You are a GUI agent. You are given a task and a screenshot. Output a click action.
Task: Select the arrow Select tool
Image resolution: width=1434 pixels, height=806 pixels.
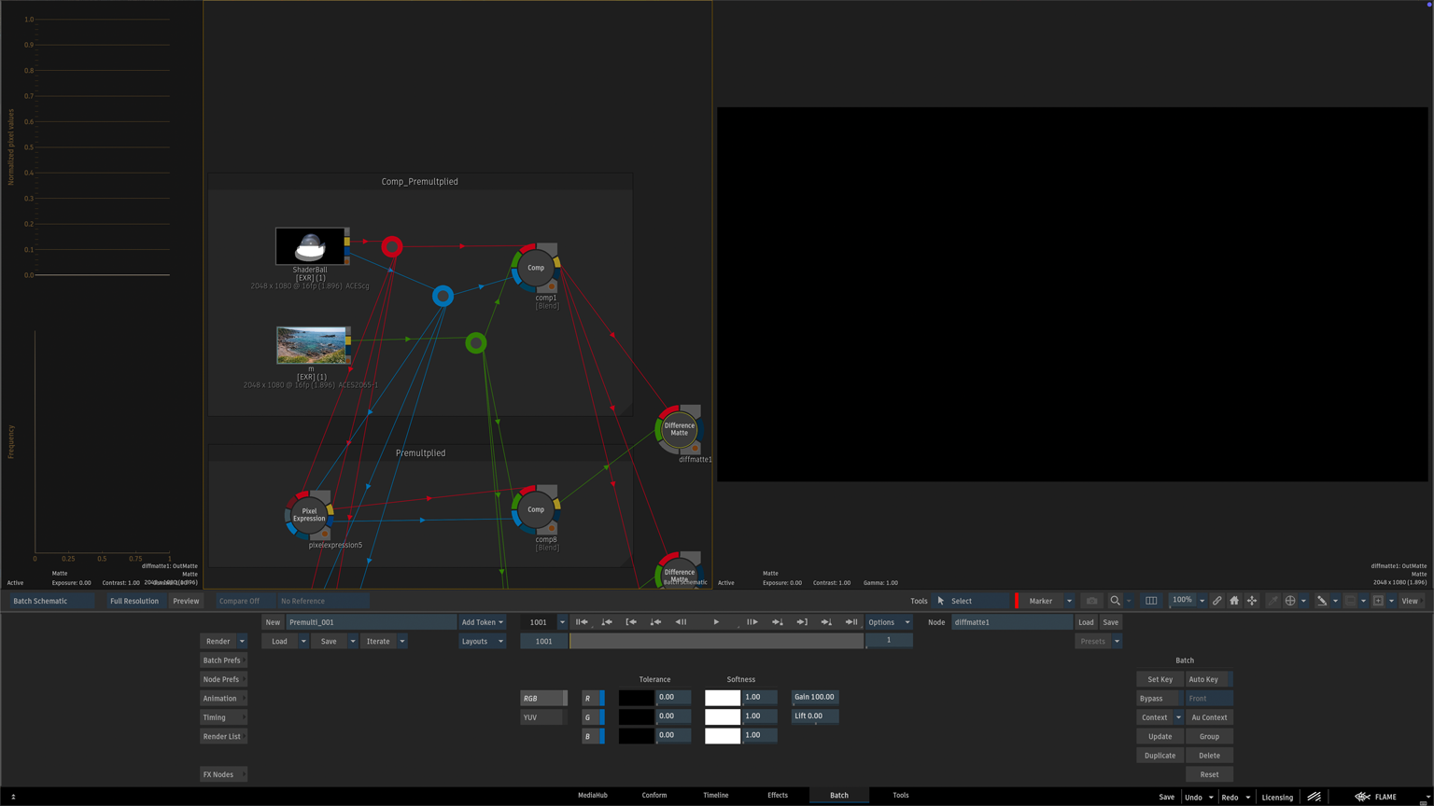pos(971,601)
